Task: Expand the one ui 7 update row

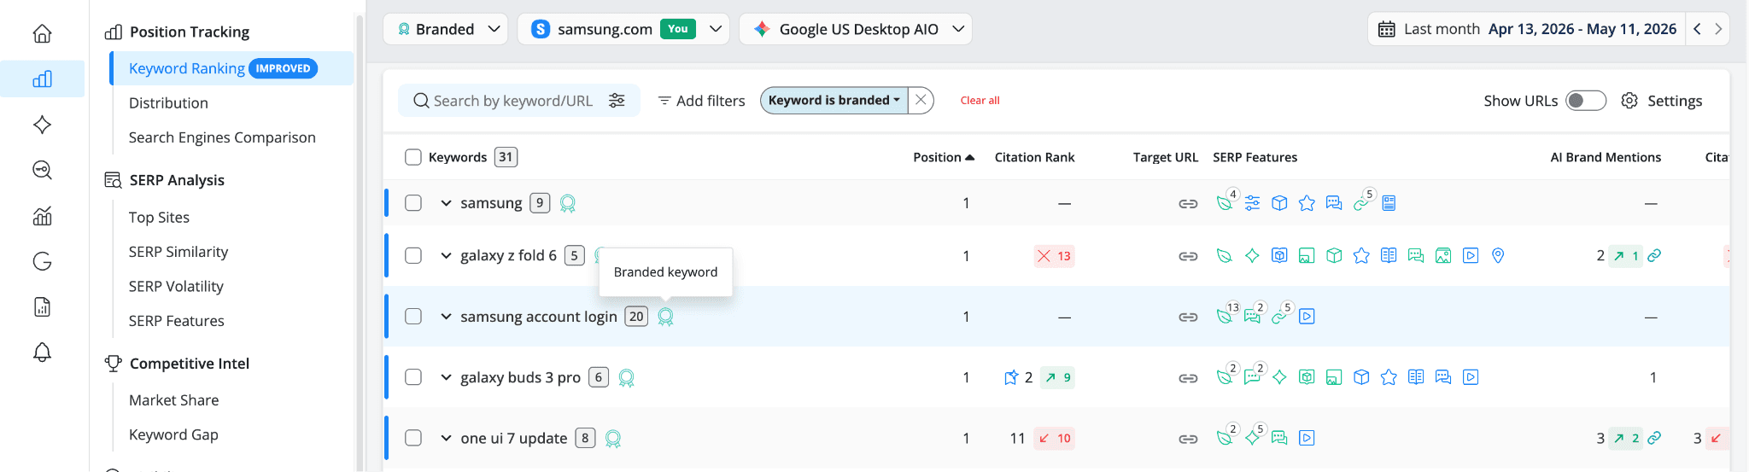Action: tap(446, 438)
